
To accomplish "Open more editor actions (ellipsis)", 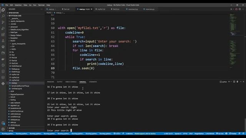I will pyautogui.click(x=243, y=9).
